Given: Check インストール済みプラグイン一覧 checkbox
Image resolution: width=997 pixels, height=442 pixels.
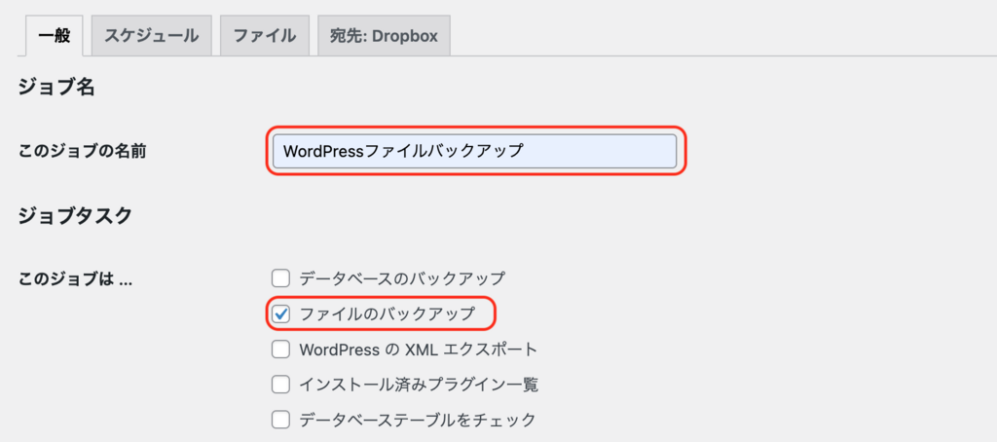Looking at the screenshot, I should pos(280,385).
